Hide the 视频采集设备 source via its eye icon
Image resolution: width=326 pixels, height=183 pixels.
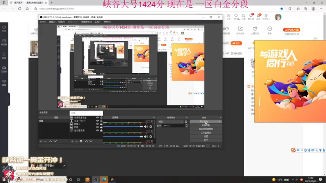click(x=97, y=118)
